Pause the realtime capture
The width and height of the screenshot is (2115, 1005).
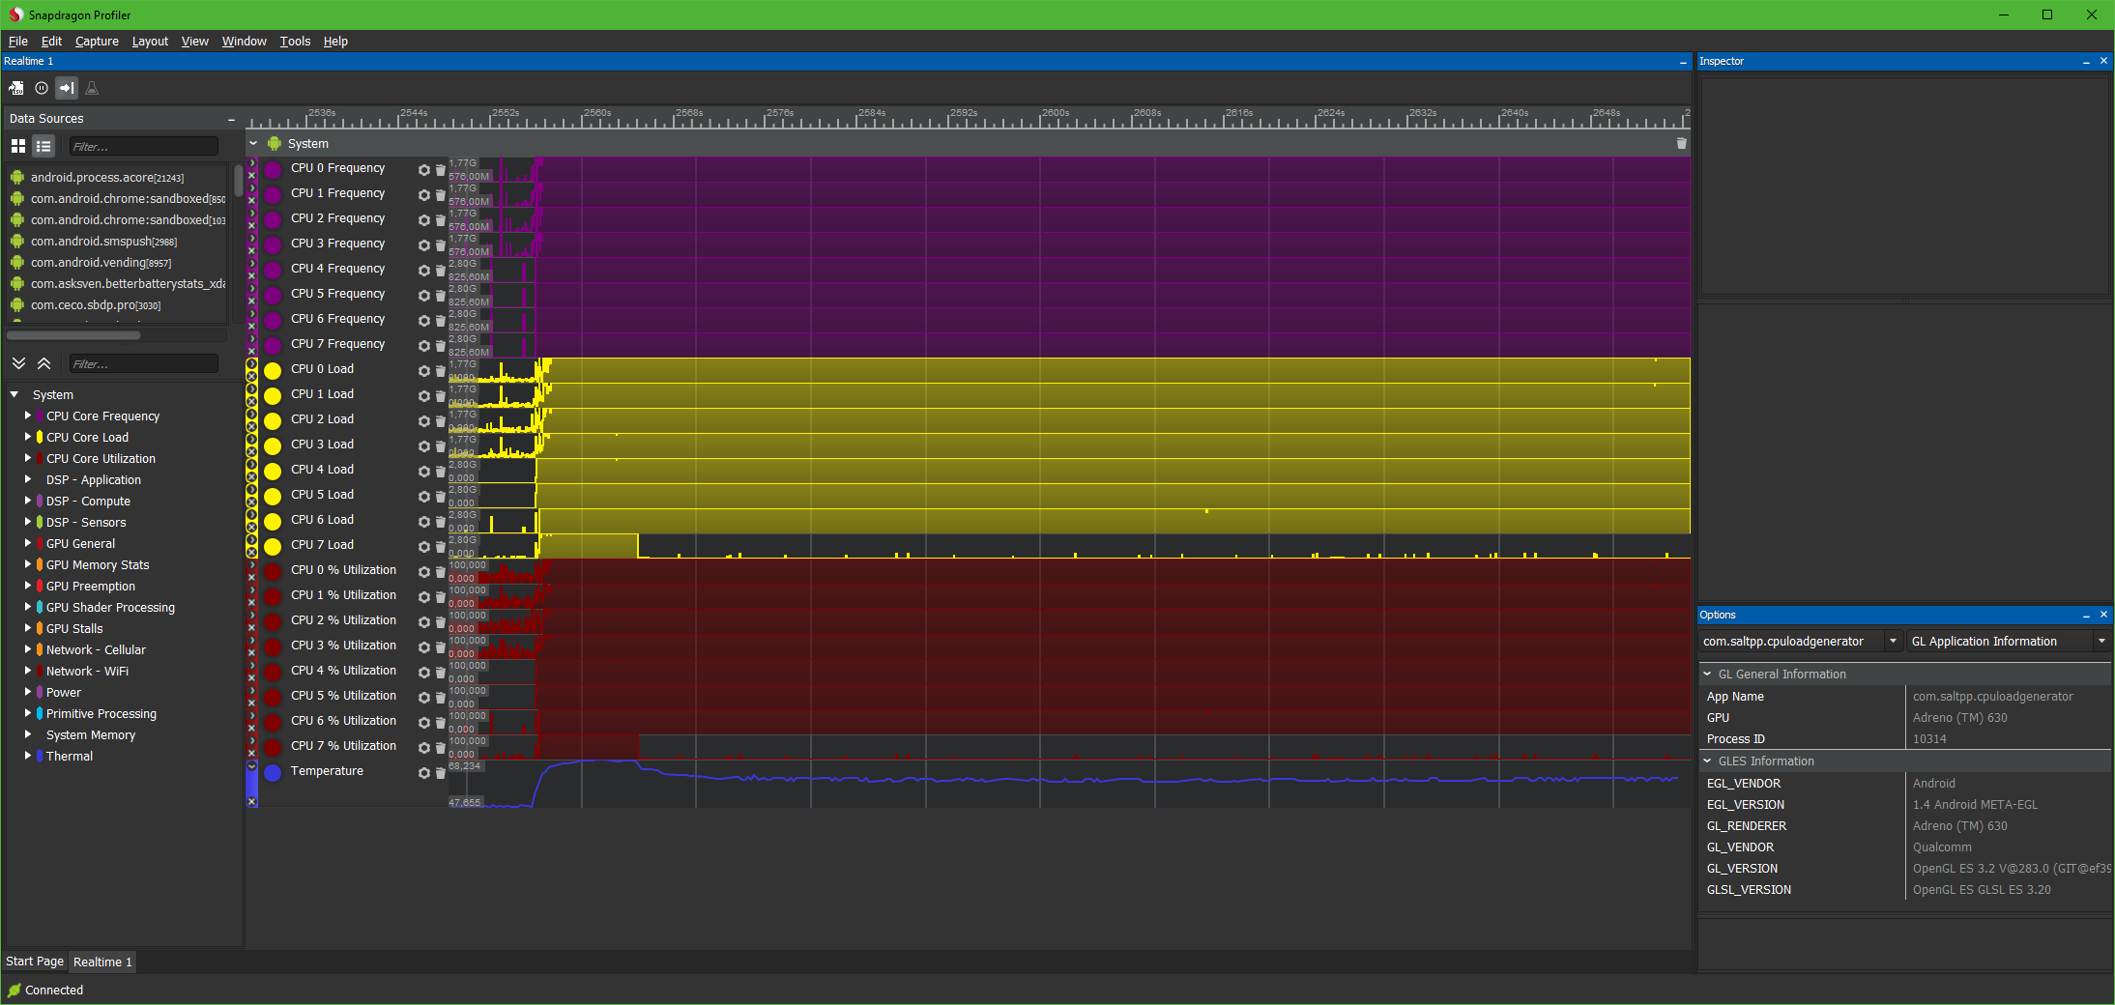coord(42,88)
